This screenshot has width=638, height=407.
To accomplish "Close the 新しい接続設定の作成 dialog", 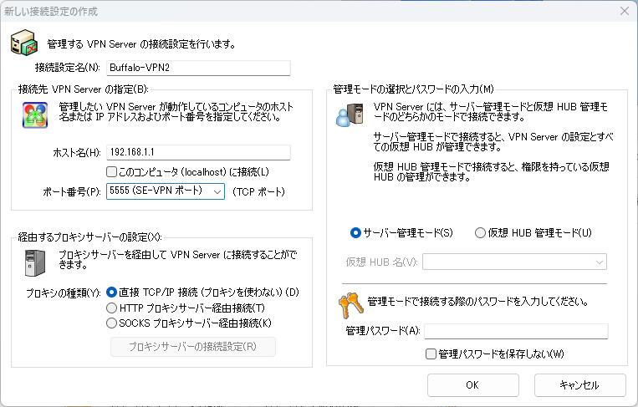I will (x=625, y=11).
